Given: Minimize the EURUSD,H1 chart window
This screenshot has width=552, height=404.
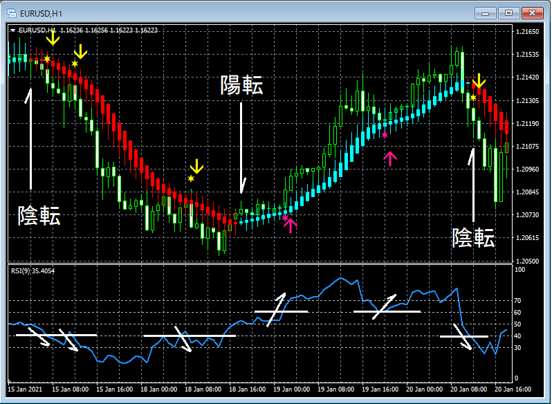Looking at the screenshot, I should [x=486, y=13].
